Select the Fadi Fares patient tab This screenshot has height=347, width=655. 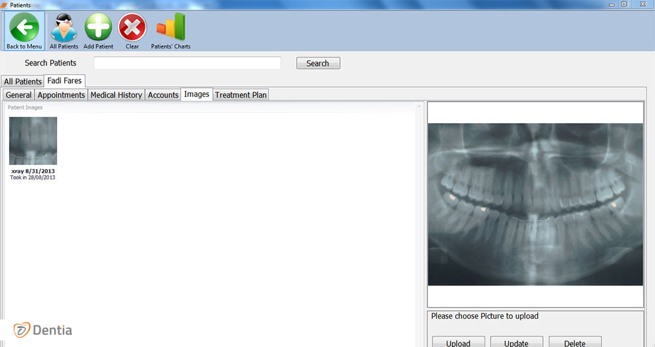pyautogui.click(x=64, y=81)
